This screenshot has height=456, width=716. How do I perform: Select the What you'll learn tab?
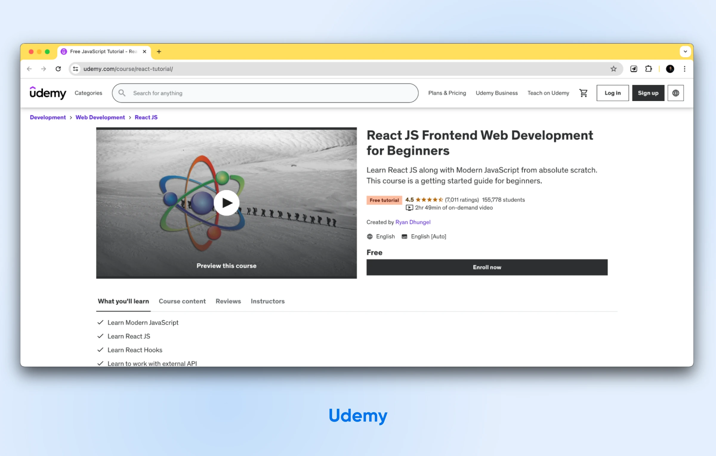click(123, 301)
